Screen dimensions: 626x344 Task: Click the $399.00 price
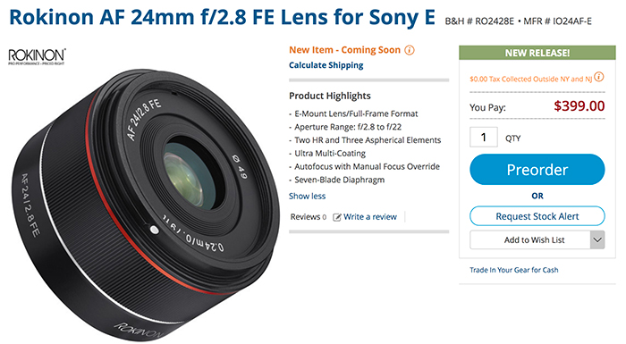(579, 105)
